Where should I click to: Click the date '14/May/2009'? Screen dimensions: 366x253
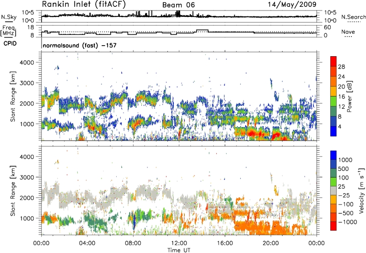(292, 5)
